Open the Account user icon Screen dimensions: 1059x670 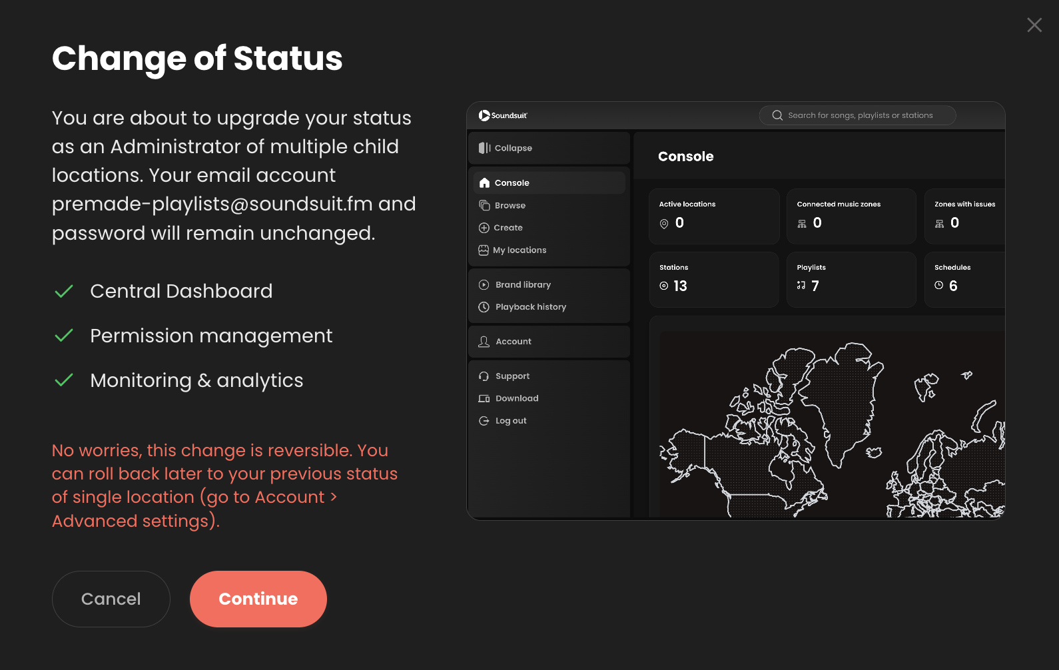pyautogui.click(x=484, y=342)
